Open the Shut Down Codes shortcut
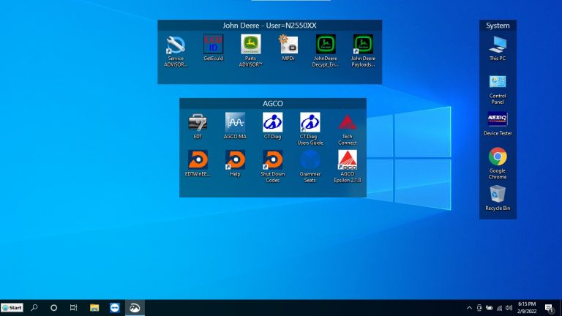This screenshot has width=562, height=316. [x=272, y=160]
